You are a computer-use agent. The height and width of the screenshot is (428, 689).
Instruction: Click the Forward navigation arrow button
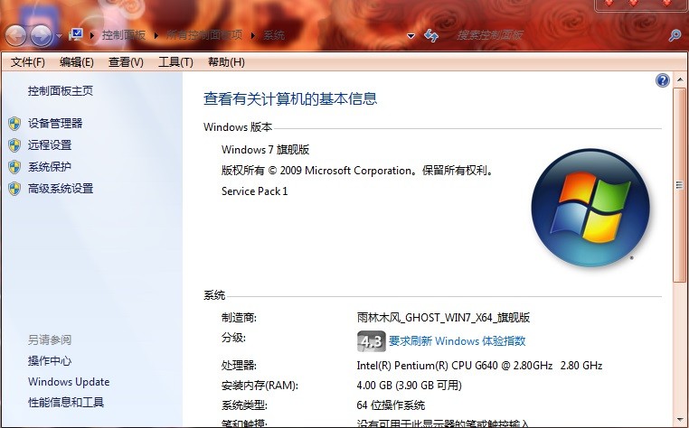pos(42,36)
